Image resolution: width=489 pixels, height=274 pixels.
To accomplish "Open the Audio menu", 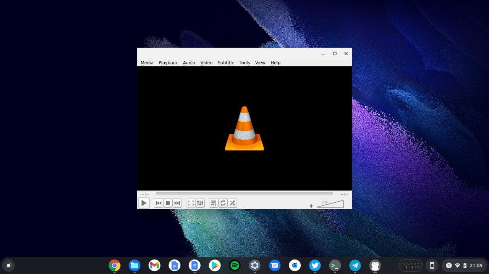I will 189,63.
